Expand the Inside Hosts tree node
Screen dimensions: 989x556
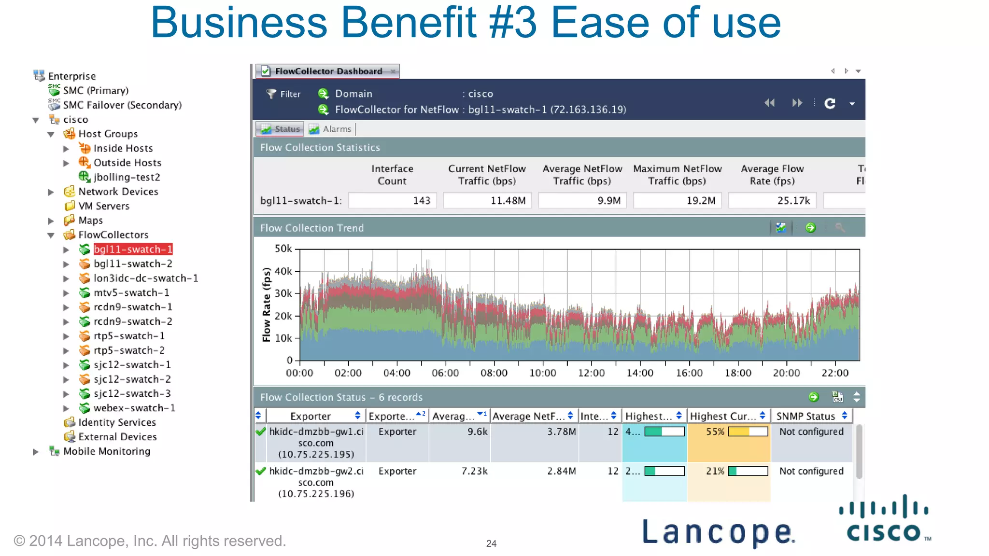[66, 149]
